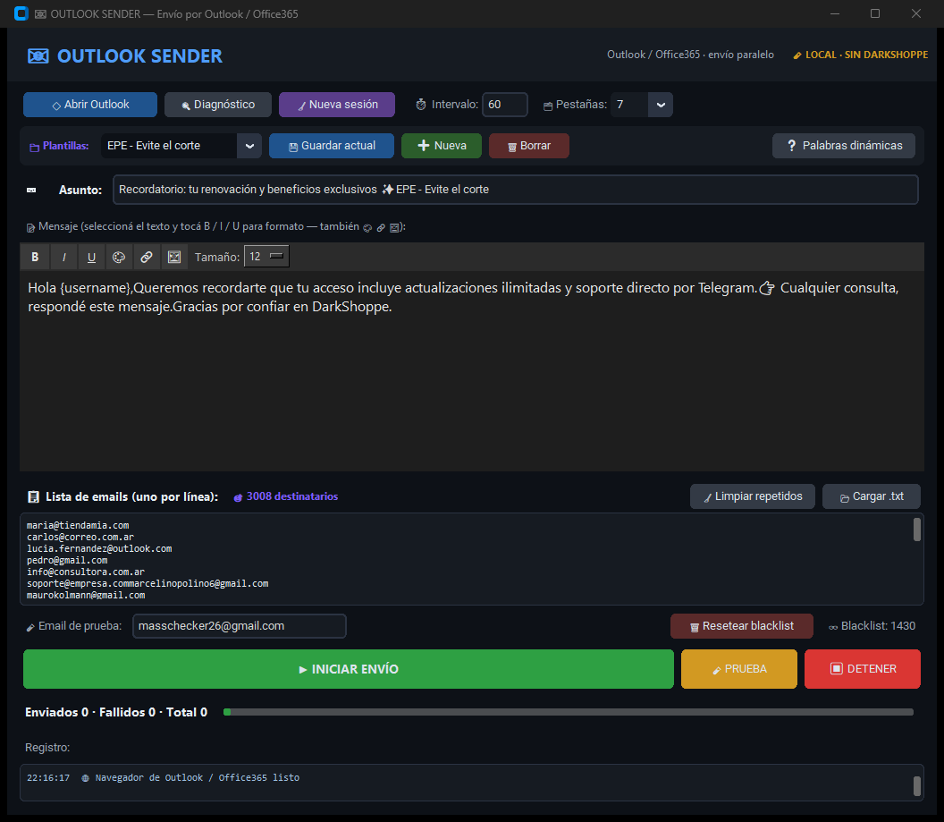Click the maurokolmann@gmail.com line
Screen dimensions: 944x822
click(86, 596)
